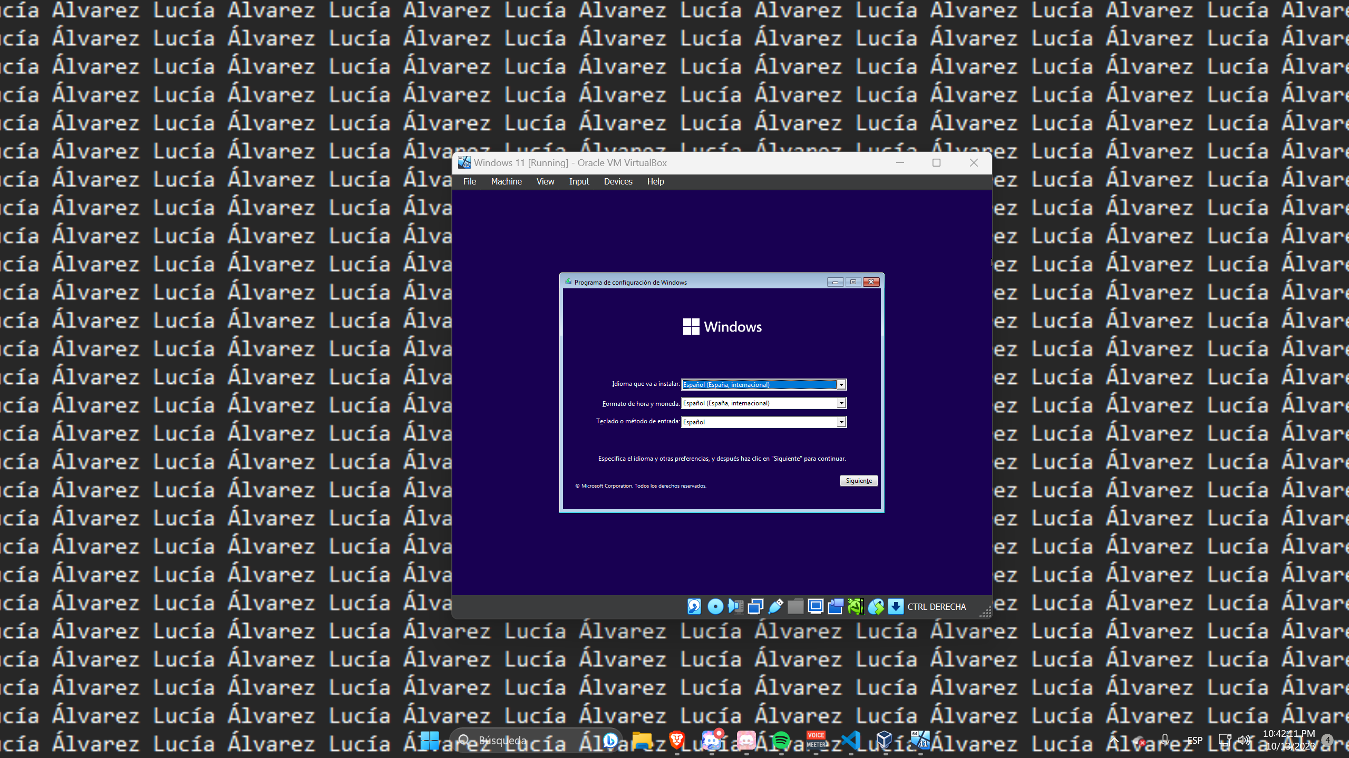
Task: Close the Windows setup program dialog
Action: [x=871, y=282]
